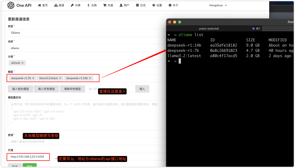This screenshot has height=168, width=295.
Task: Go to the 令牌 tokens page
Action: tap(76, 5)
